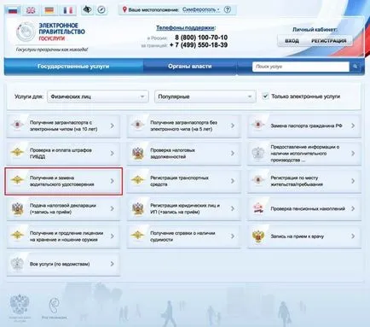This screenshot has height=327, width=370.
Task: Click eagle icon for Все услуги по ведомствам
Action: (x=17, y=264)
